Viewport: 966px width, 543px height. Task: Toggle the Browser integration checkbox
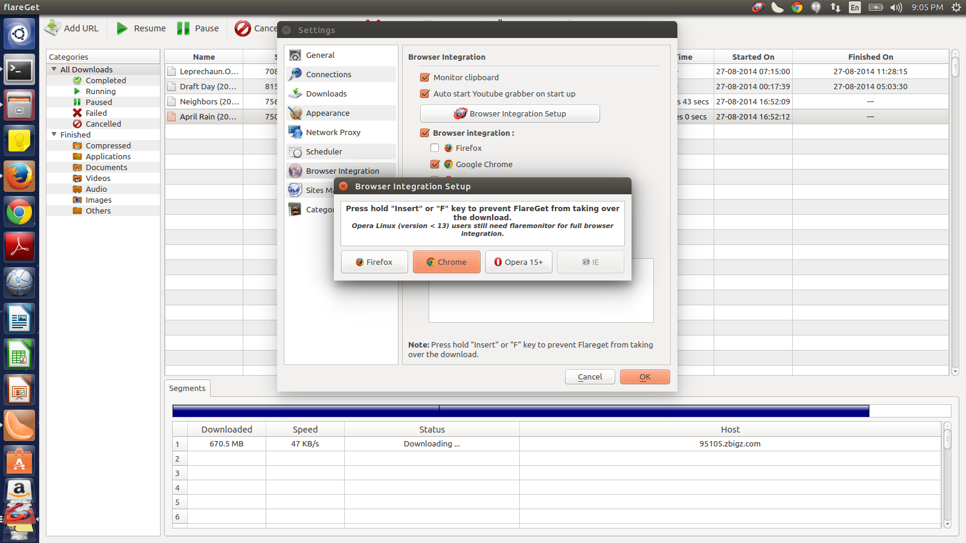coord(425,133)
